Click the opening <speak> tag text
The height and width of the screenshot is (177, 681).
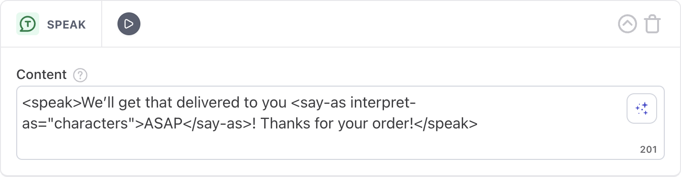52,103
